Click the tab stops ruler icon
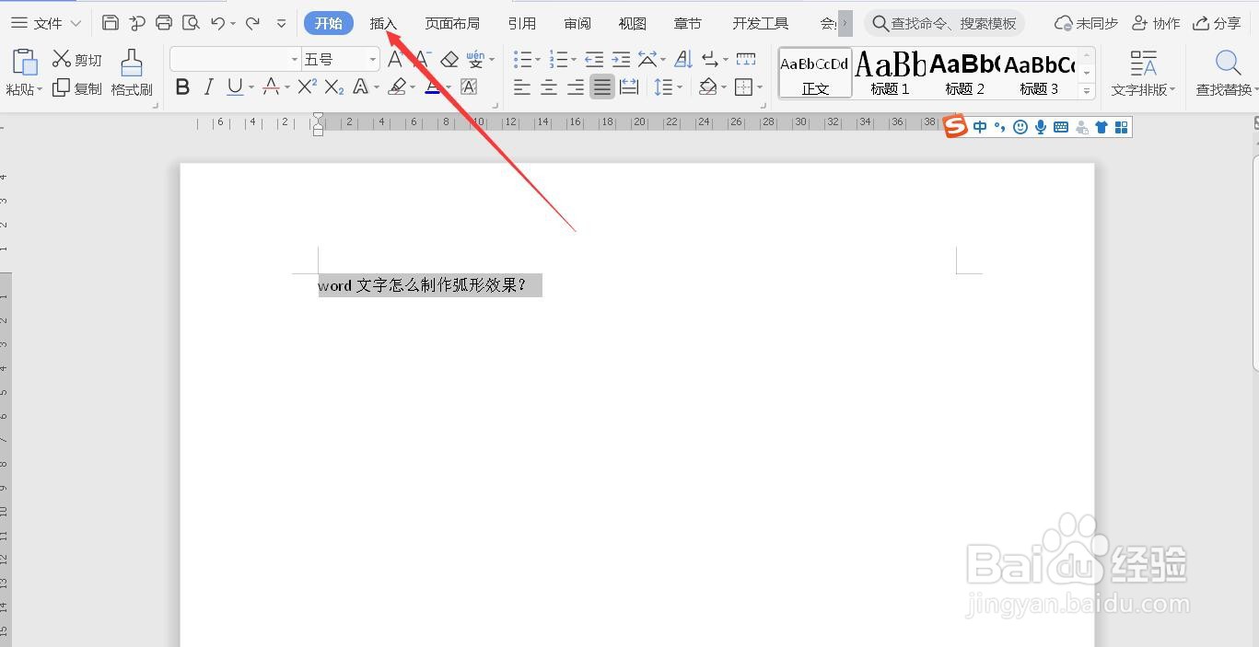 [746, 60]
